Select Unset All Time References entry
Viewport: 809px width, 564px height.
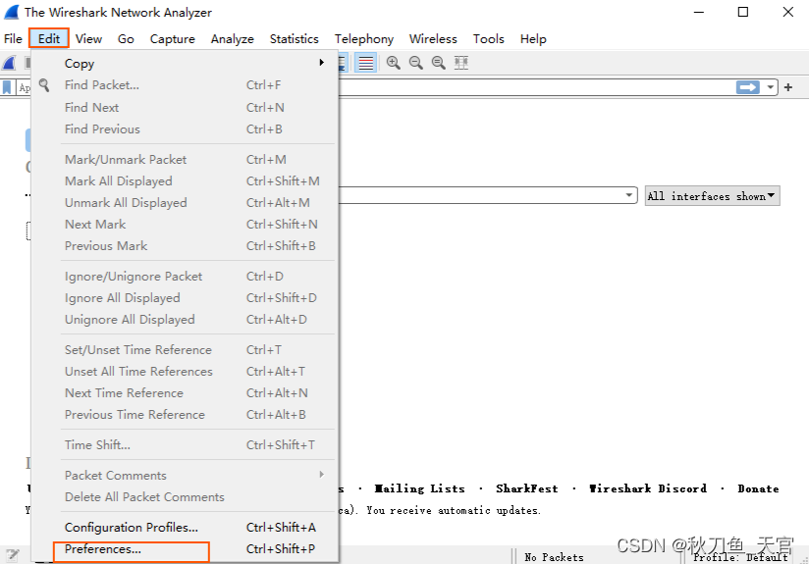(x=185, y=371)
